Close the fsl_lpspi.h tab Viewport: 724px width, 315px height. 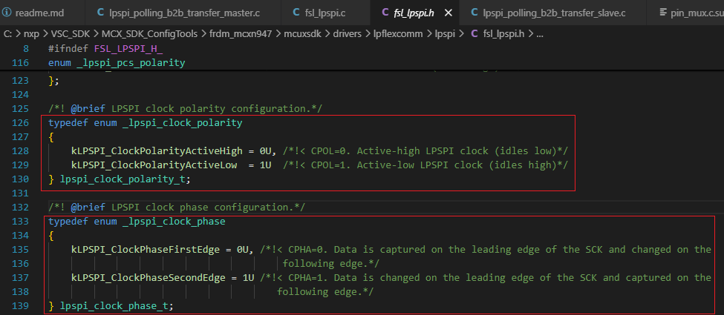(448, 13)
